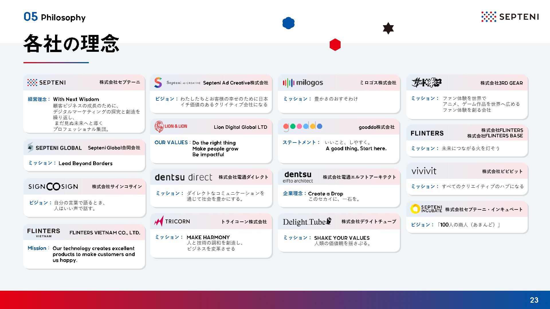Click the text SHAKE YOUR VALUES
This screenshot has width=550, height=309.
tap(342, 238)
